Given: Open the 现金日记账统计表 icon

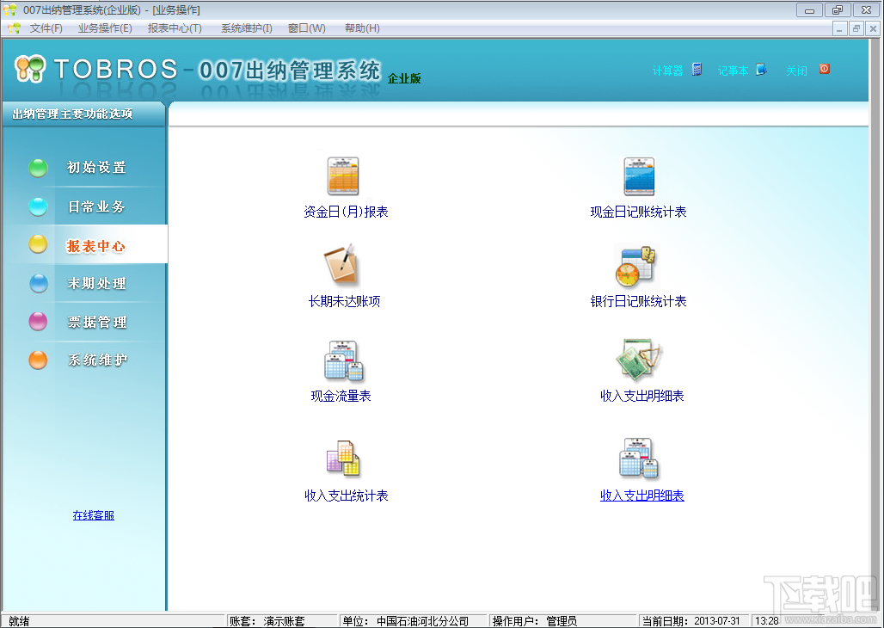Looking at the screenshot, I should point(639,176).
